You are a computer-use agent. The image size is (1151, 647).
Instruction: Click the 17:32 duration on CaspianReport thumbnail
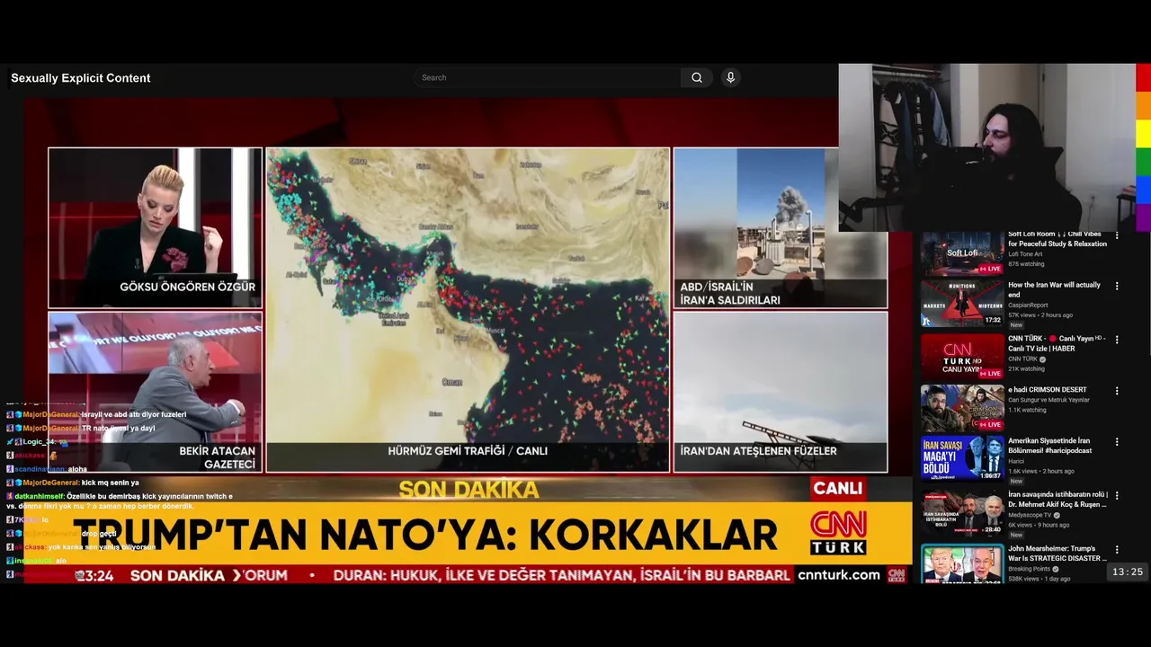(993, 320)
